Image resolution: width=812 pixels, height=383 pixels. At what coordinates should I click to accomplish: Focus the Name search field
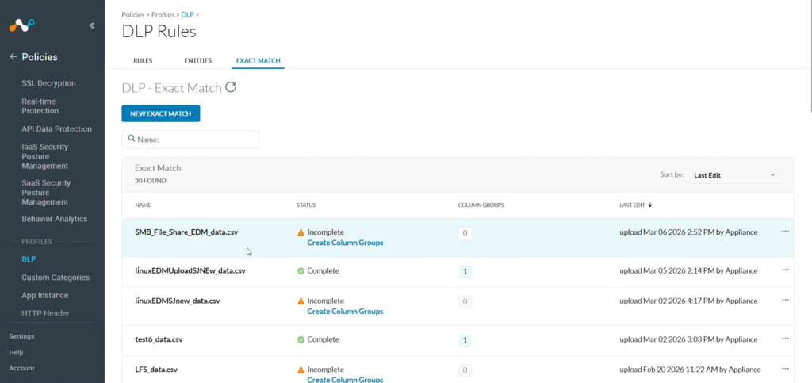[190, 140]
